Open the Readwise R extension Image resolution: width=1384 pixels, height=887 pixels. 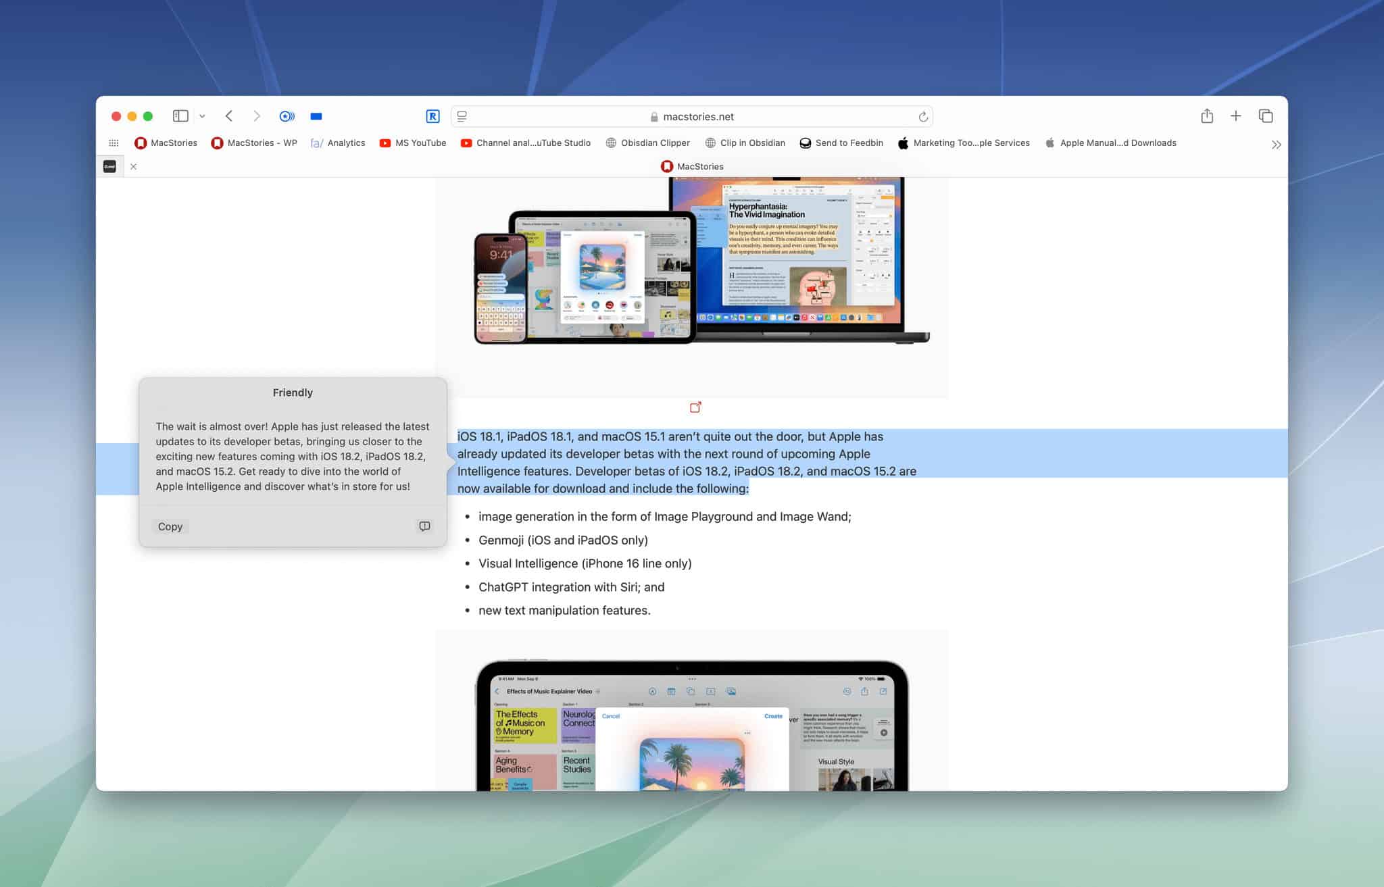click(432, 116)
